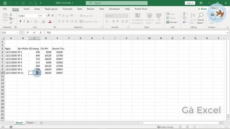Screen dimensions: 230x129
Task: Open the Format cells dropdown
Action: [x=172, y=22]
